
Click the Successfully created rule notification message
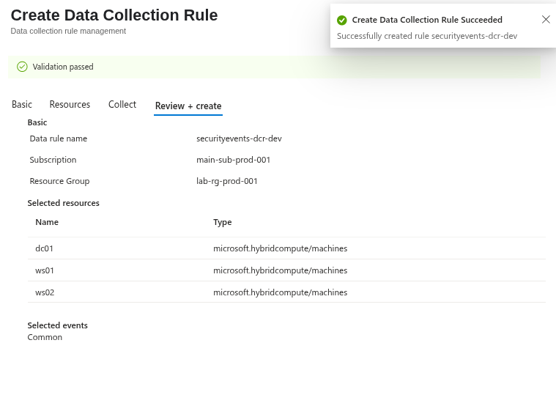click(x=427, y=36)
